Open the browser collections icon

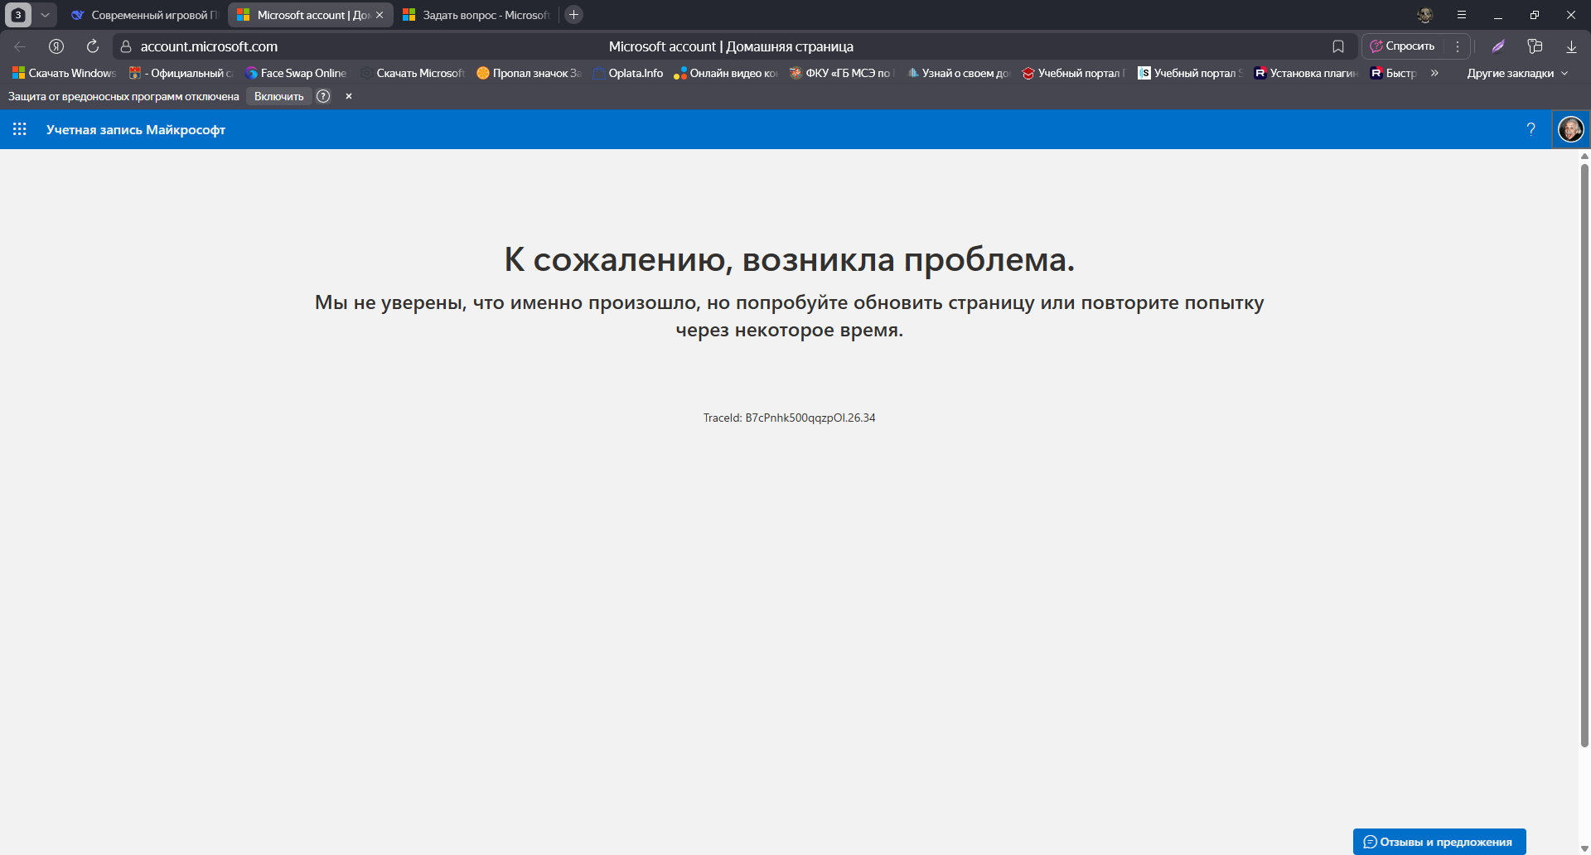tap(1535, 46)
